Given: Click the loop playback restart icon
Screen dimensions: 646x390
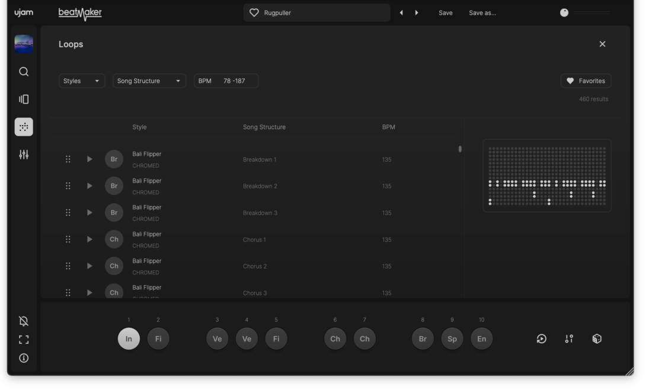Looking at the screenshot, I should pyautogui.click(x=542, y=338).
